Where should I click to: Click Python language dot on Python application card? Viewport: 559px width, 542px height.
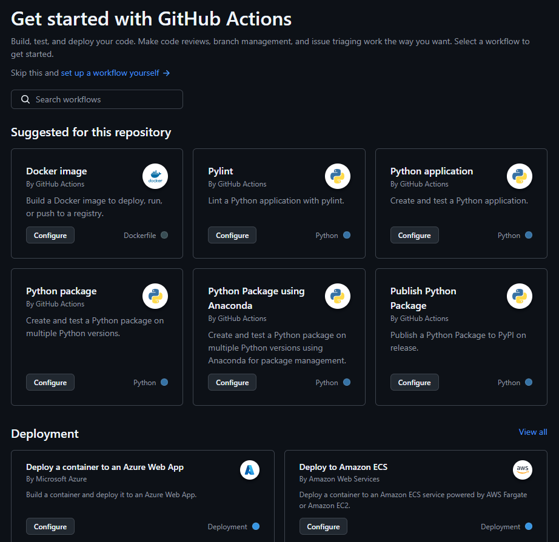tap(529, 235)
